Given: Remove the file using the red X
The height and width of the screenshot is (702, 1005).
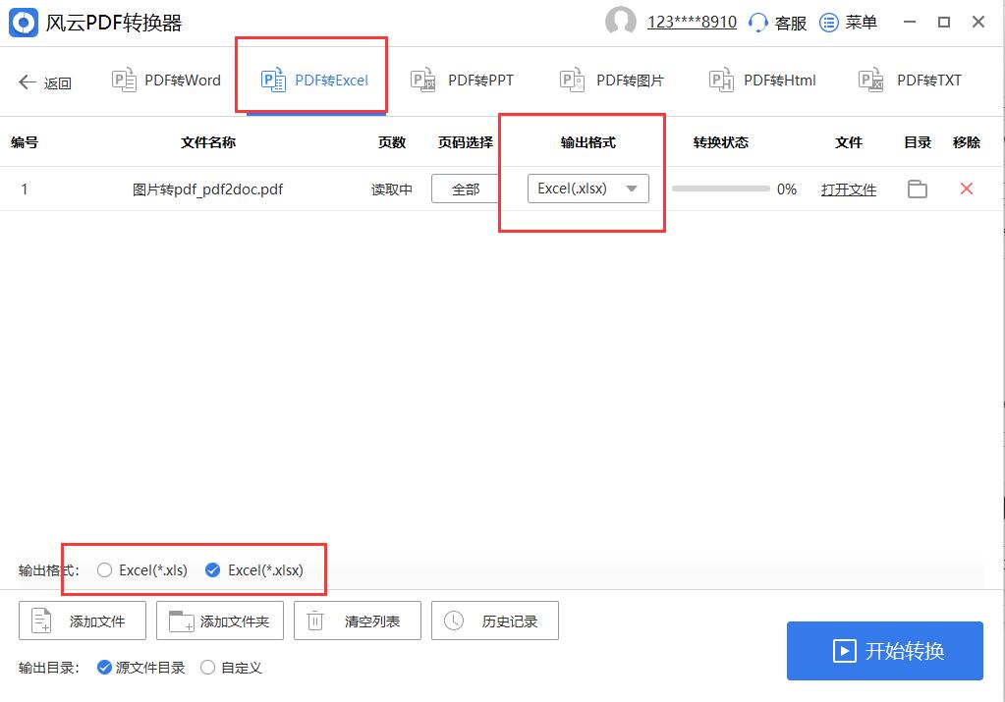Looking at the screenshot, I should pyautogui.click(x=966, y=189).
